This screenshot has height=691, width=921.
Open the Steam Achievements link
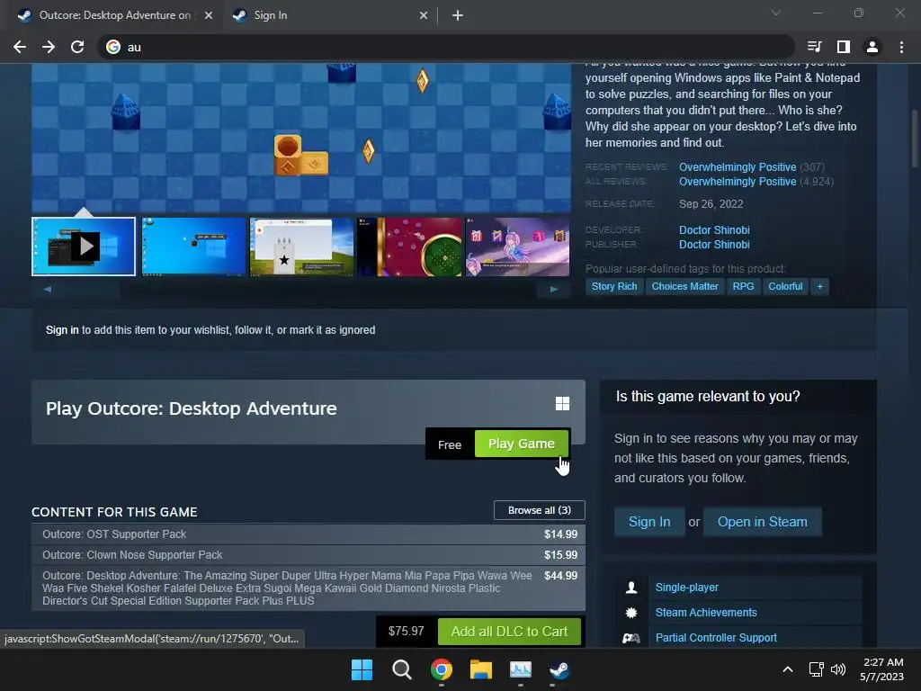pos(706,613)
